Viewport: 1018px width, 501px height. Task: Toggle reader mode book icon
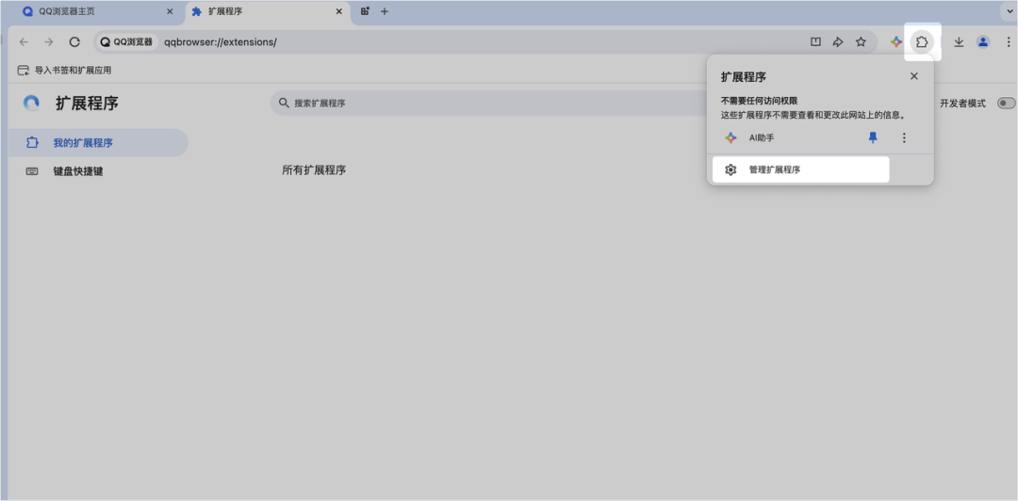816,42
